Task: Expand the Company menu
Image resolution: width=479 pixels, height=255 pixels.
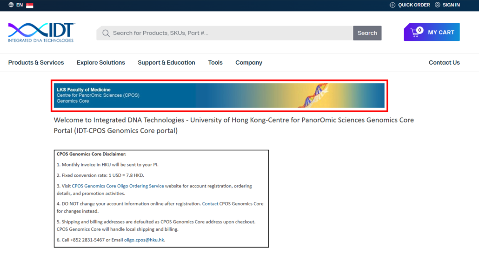Action: (249, 62)
